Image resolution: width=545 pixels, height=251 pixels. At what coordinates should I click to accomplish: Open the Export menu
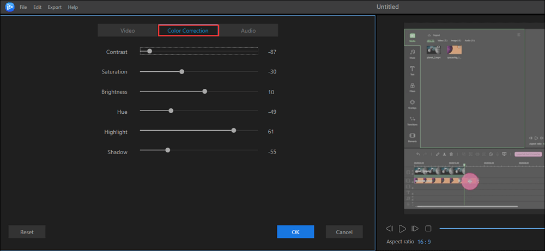[55, 7]
